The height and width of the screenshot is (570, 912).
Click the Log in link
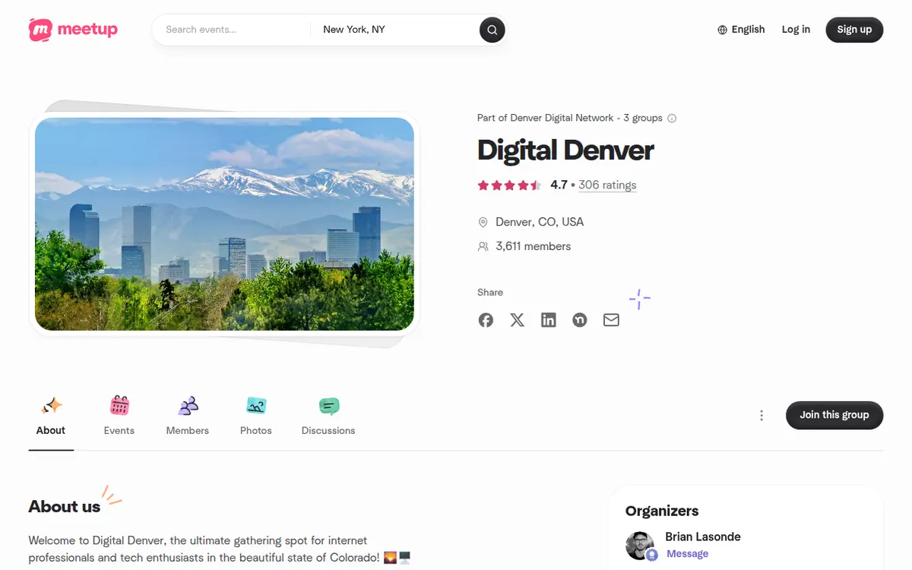coord(796,30)
